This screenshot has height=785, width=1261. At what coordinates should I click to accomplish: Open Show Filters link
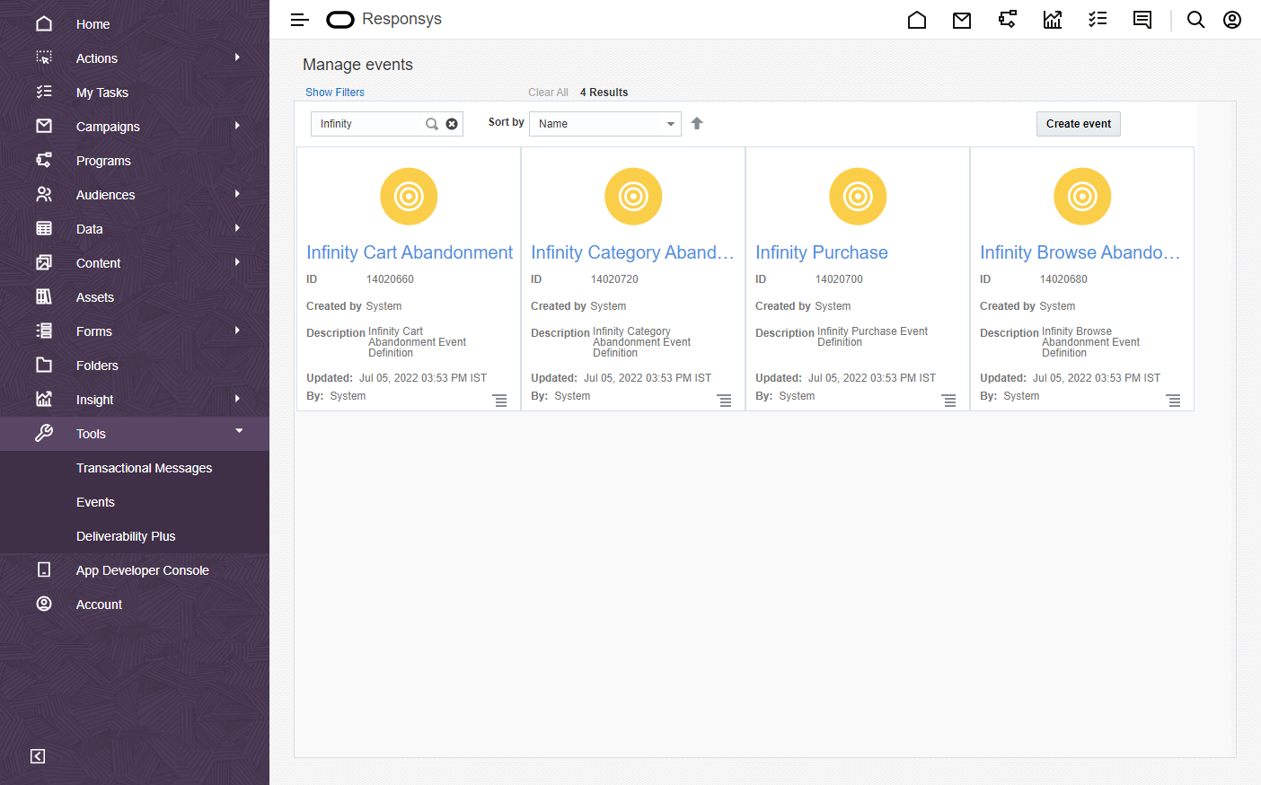point(334,92)
